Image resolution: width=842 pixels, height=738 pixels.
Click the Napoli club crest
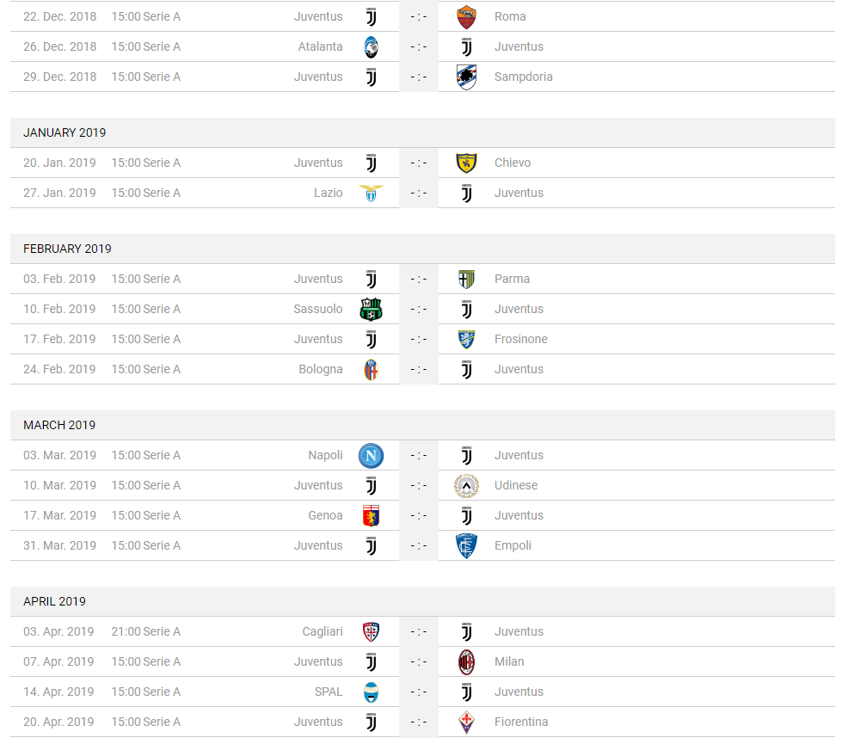pyautogui.click(x=371, y=456)
